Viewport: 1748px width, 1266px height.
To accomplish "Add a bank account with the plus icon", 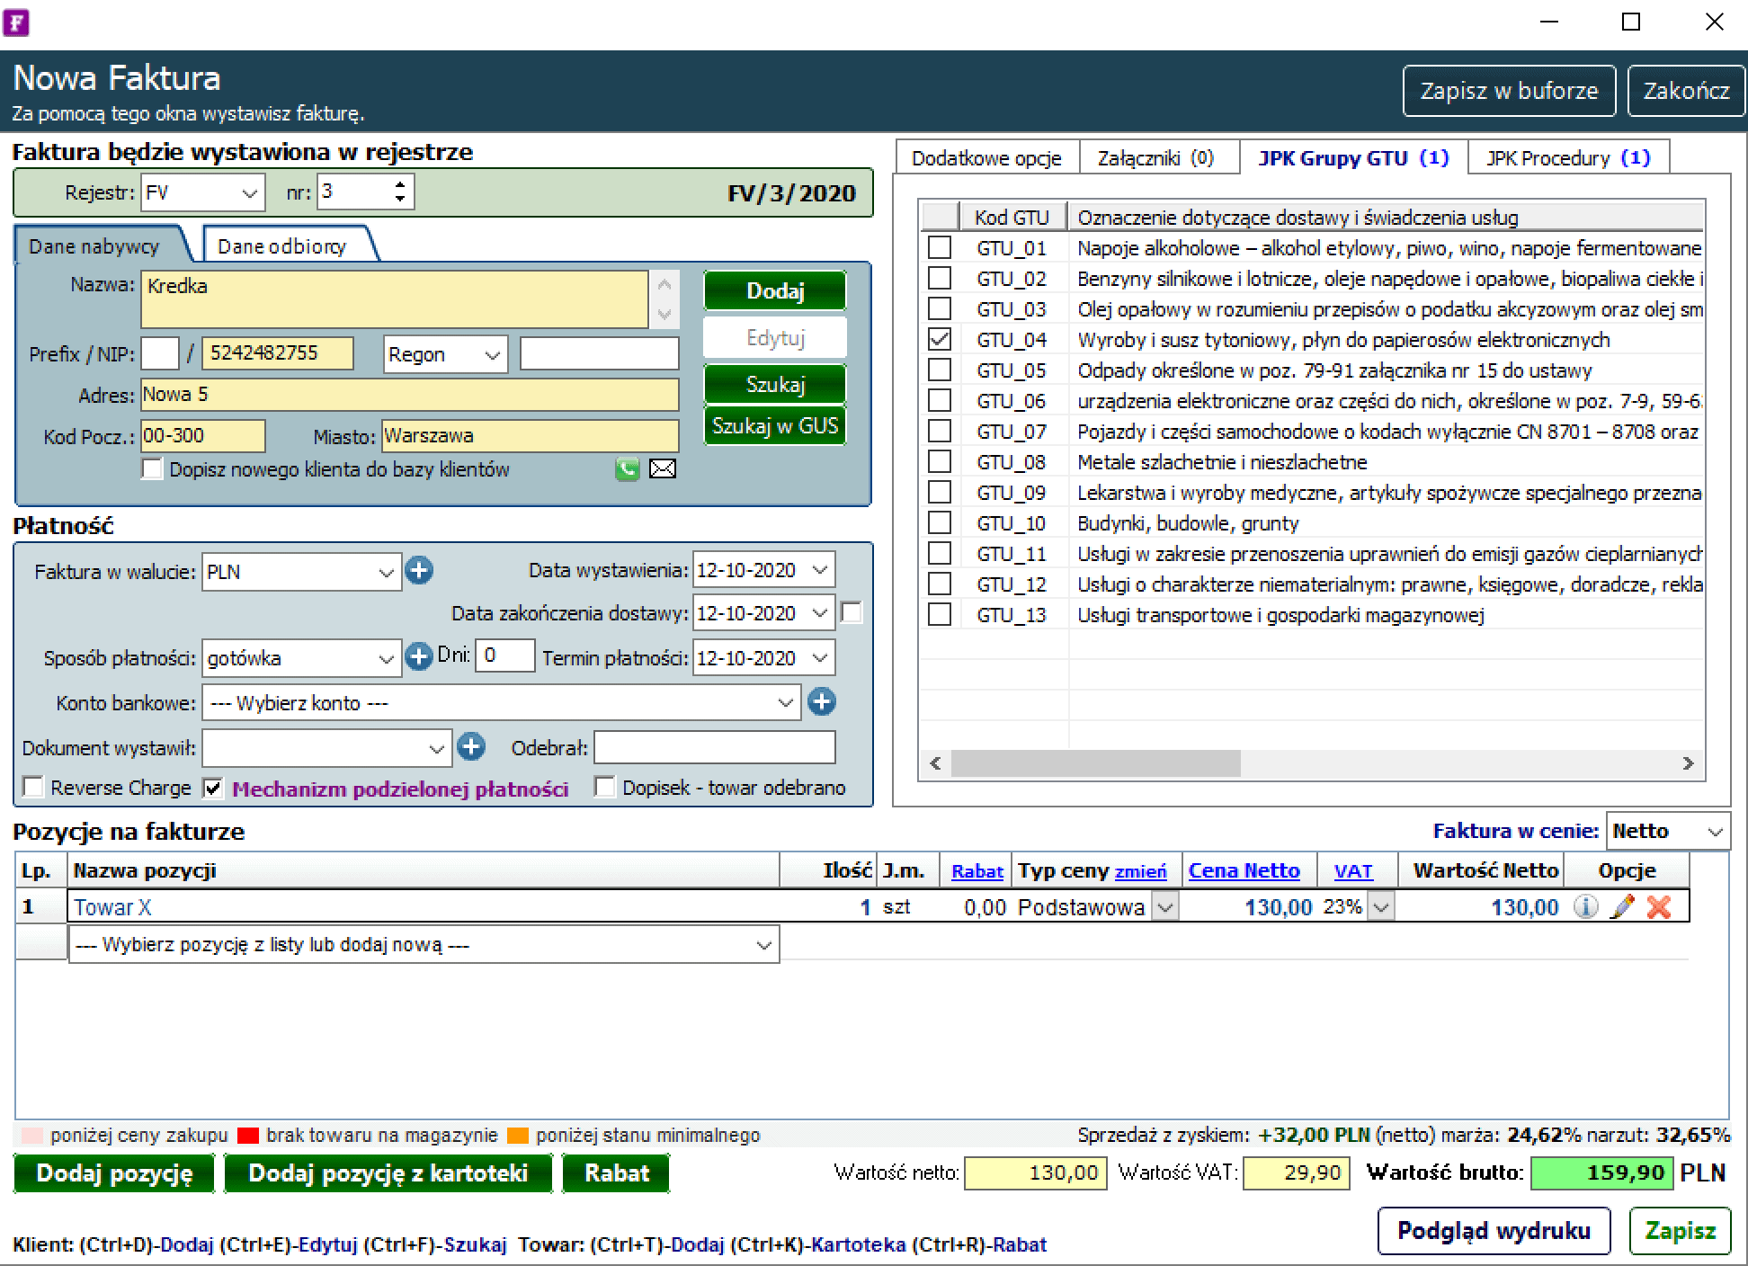I will tap(821, 701).
